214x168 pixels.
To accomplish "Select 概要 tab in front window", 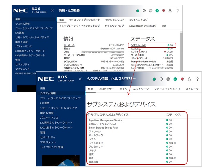I will pos(90,89).
